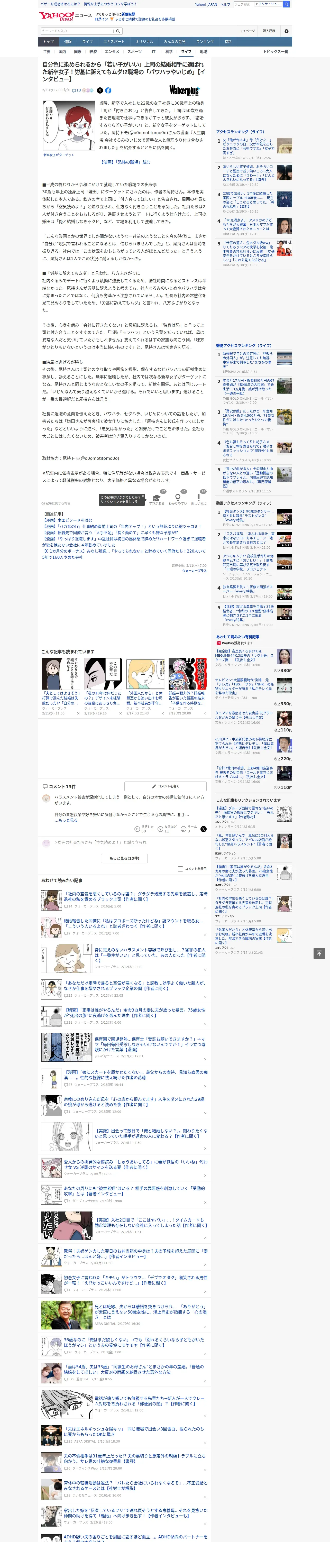Image resolution: width=330 pixels, height=1542 pixels.
Task: Select the ライフ category tab
Action: click(x=186, y=51)
